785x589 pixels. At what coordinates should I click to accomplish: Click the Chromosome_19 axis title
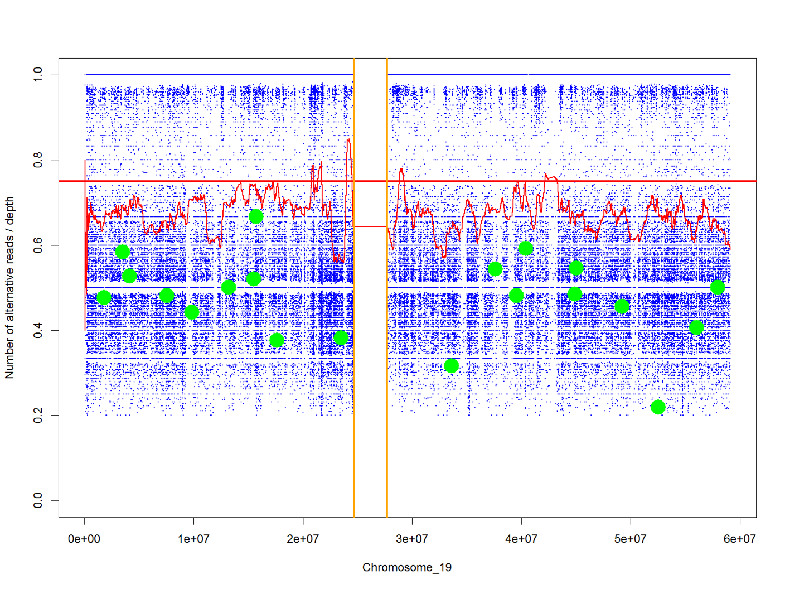pos(408,568)
